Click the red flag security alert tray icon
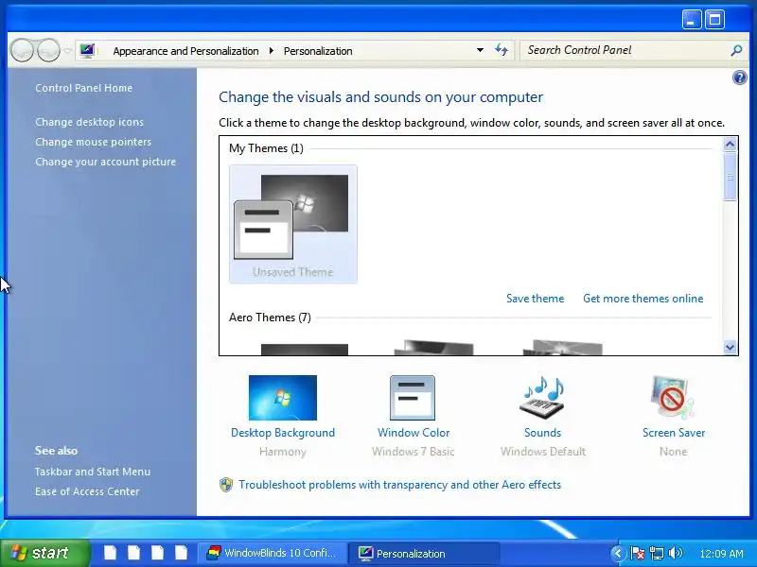Image resolution: width=757 pixels, height=567 pixels. click(638, 553)
